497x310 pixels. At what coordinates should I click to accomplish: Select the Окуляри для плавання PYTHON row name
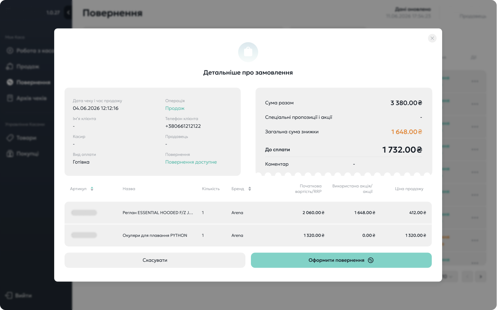click(x=155, y=236)
